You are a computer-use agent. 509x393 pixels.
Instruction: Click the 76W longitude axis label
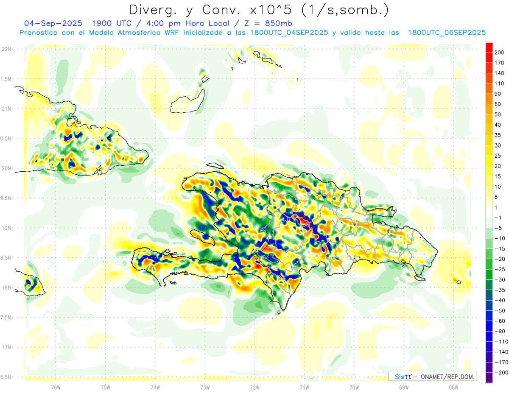[56, 387]
